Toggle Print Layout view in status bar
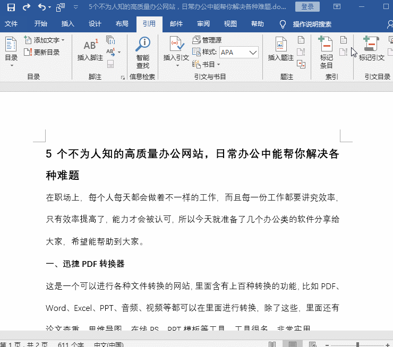The image size is (393, 347). pyautogui.click(x=292, y=344)
